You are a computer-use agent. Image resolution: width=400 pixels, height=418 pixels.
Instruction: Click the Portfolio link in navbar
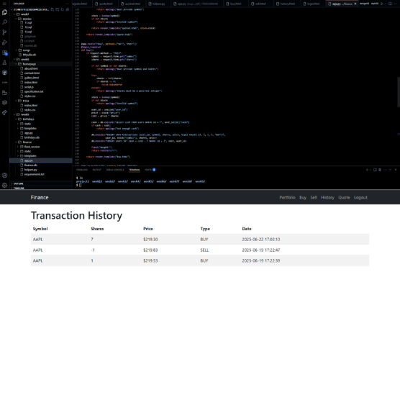click(x=287, y=198)
